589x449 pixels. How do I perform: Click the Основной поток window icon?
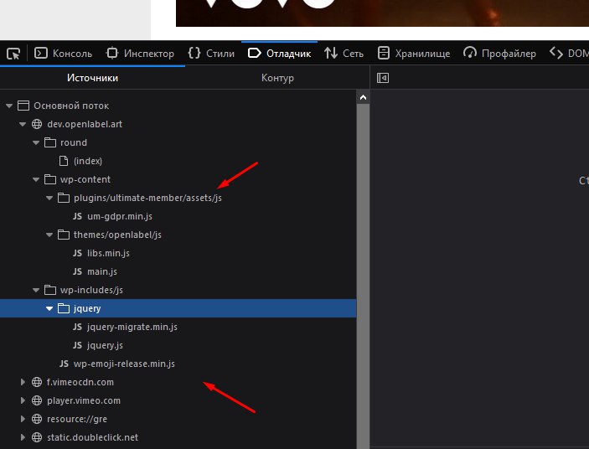(x=23, y=106)
